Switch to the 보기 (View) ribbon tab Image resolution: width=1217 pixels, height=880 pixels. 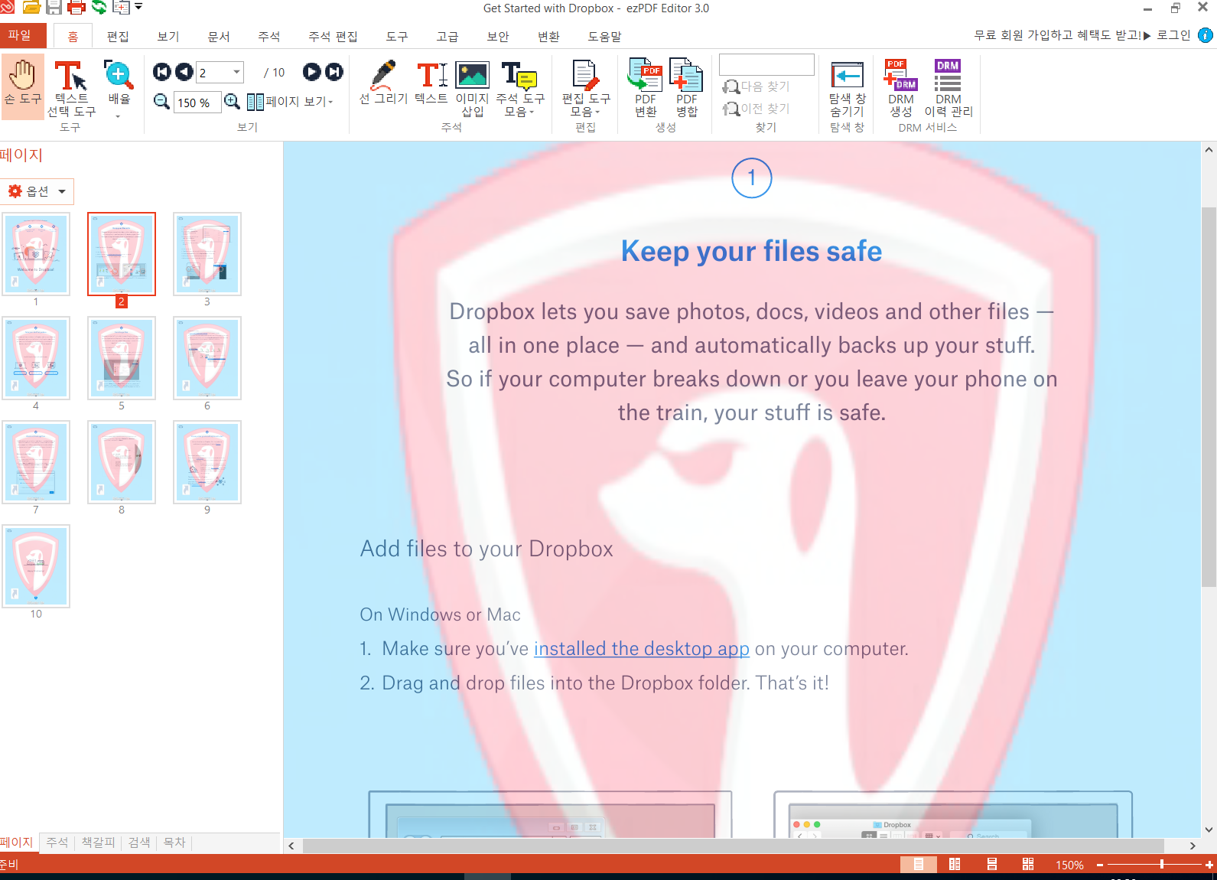168,36
